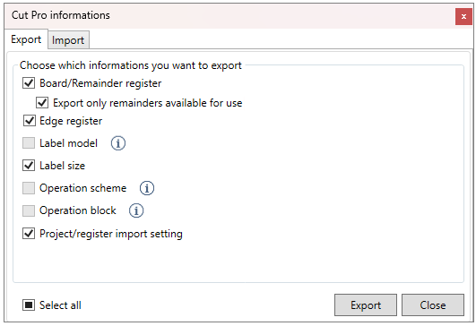Uncheck Project/register import setting checkbox
The image size is (476, 326).
point(29,233)
